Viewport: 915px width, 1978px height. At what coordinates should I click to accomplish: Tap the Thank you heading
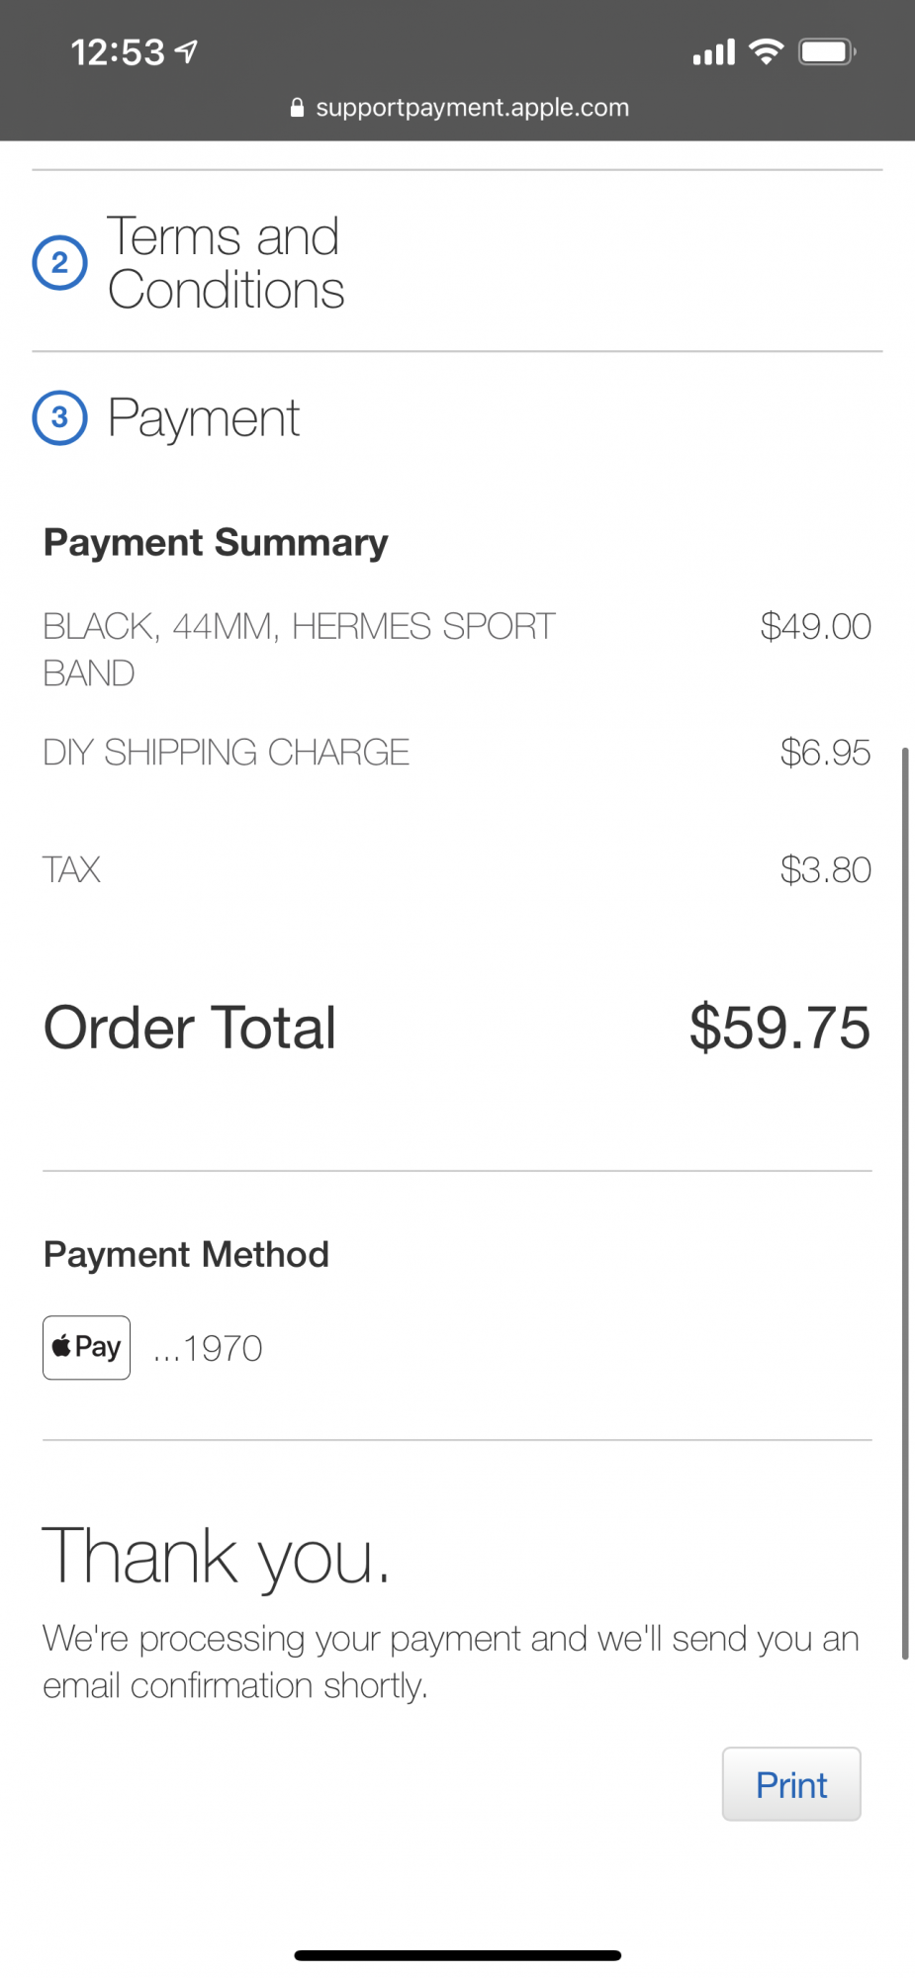point(216,1556)
